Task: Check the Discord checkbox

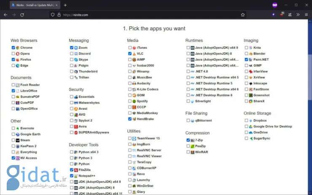Action: tap(71, 54)
